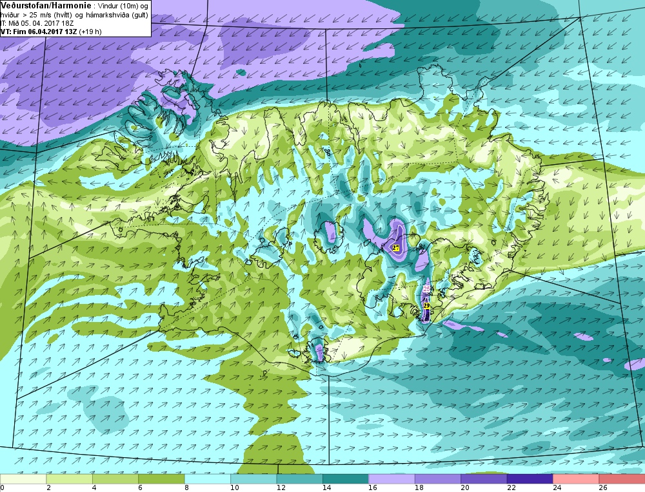This screenshot has width=645, height=492.
Task: Select the deep violet 20–22 m/s swatch
Action: pos(484,479)
